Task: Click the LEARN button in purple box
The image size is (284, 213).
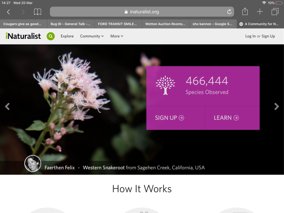Action: click(x=232, y=118)
